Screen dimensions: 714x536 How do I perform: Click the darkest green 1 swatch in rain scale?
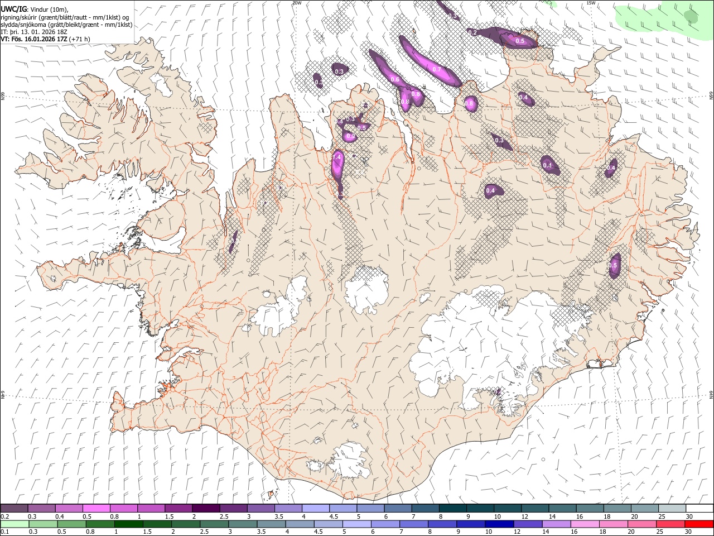point(129,524)
